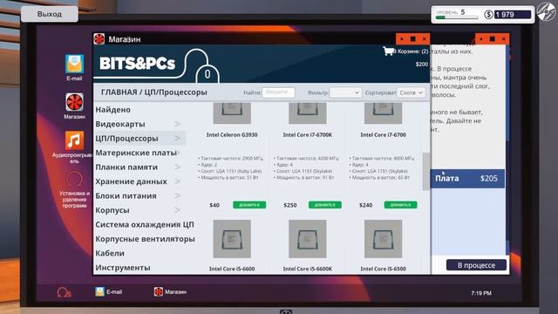Click the disc icon at top right

[547, 11]
